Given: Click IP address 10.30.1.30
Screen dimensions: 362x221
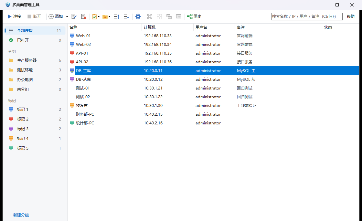Looking at the screenshot, I should pos(153,106).
